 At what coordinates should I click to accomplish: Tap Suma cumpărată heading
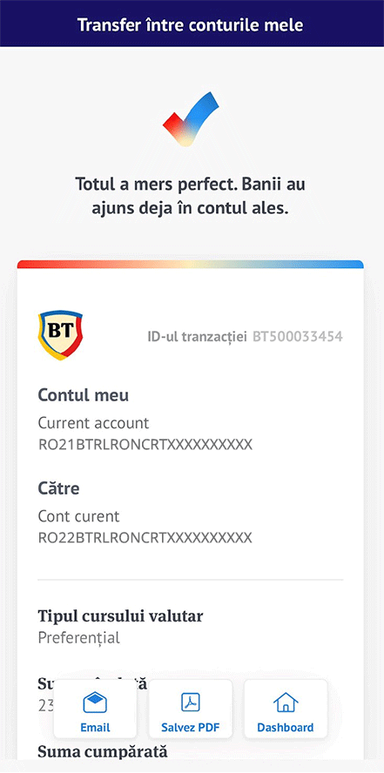pos(103,752)
